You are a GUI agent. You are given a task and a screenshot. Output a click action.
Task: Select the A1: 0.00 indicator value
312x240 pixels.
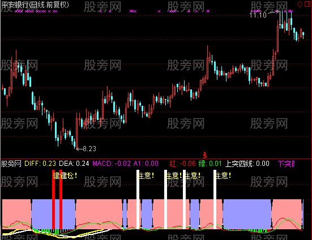tap(146, 164)
